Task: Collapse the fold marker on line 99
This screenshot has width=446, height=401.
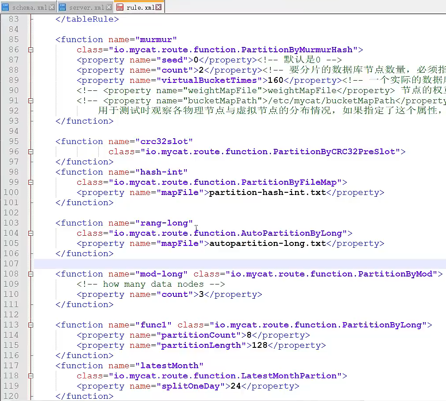Action: [31, 182]
